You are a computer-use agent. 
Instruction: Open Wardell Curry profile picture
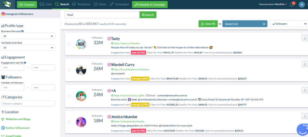pos(81,70)
